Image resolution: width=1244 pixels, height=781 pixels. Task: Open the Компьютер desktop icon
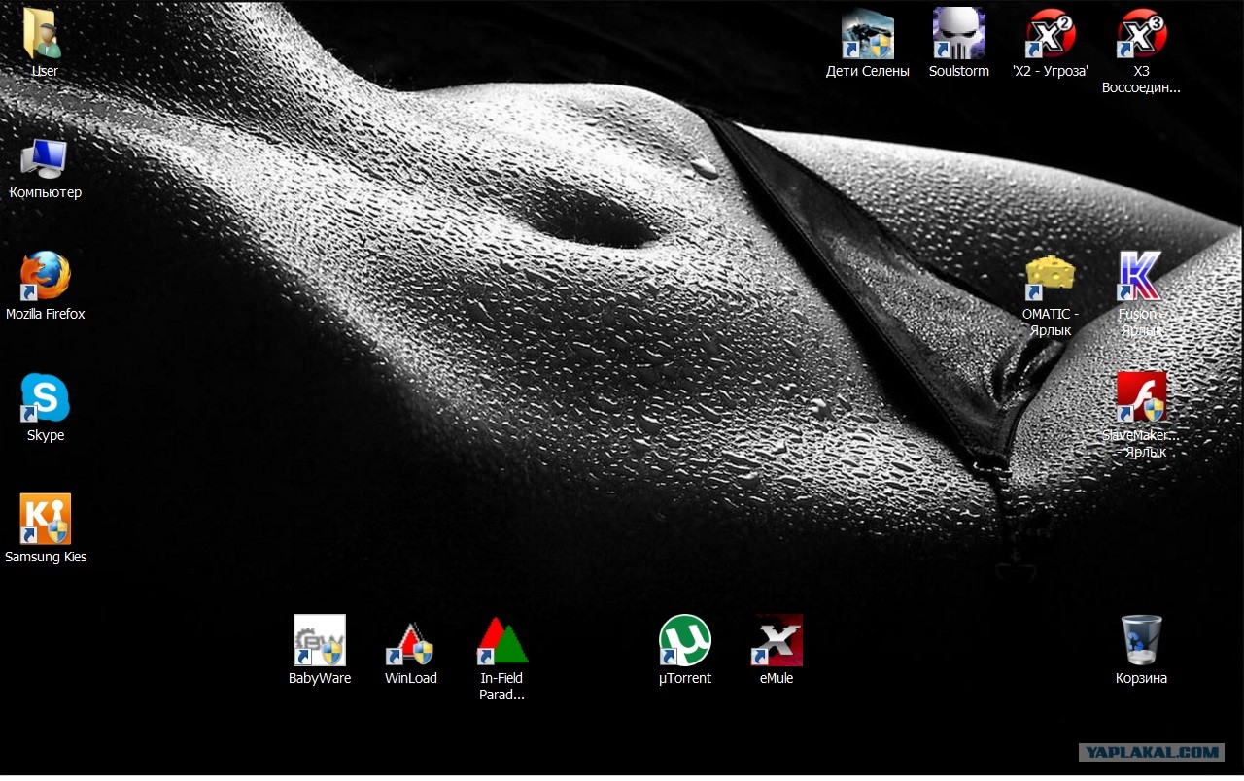[x=45, y=157]
